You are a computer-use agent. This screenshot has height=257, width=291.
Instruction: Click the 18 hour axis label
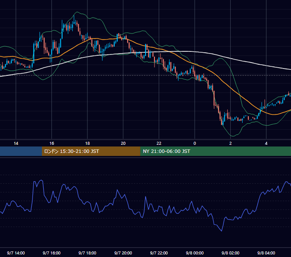click(87, 143)
